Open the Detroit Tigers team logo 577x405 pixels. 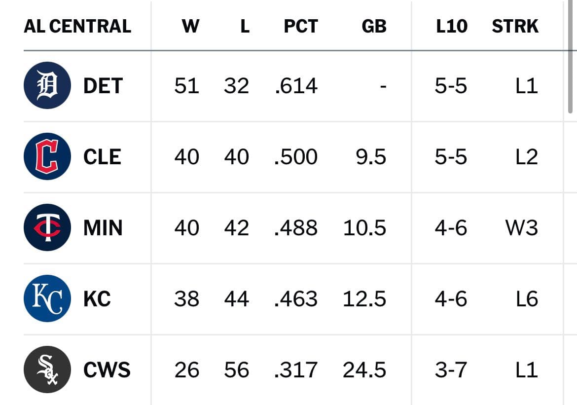(47, 85)
